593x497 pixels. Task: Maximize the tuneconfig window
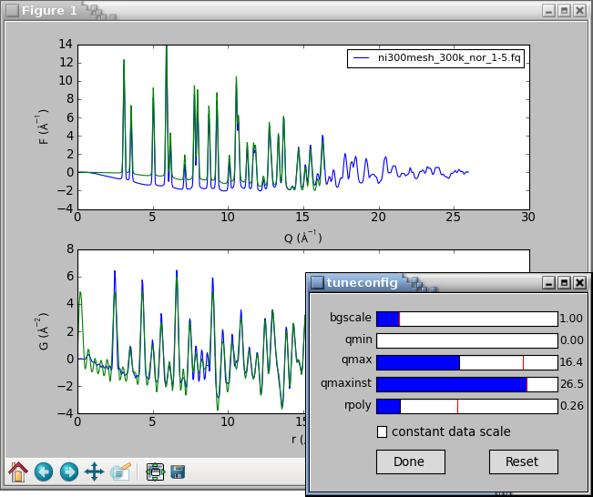click(564, 283)
